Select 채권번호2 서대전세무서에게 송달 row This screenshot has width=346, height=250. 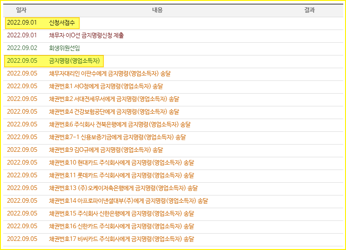click(114, 99)
